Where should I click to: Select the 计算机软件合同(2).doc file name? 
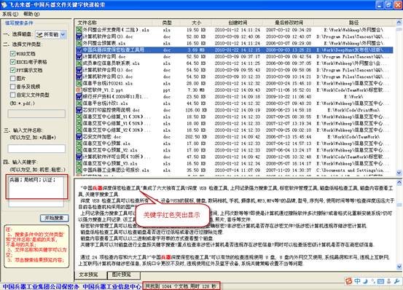108,77
